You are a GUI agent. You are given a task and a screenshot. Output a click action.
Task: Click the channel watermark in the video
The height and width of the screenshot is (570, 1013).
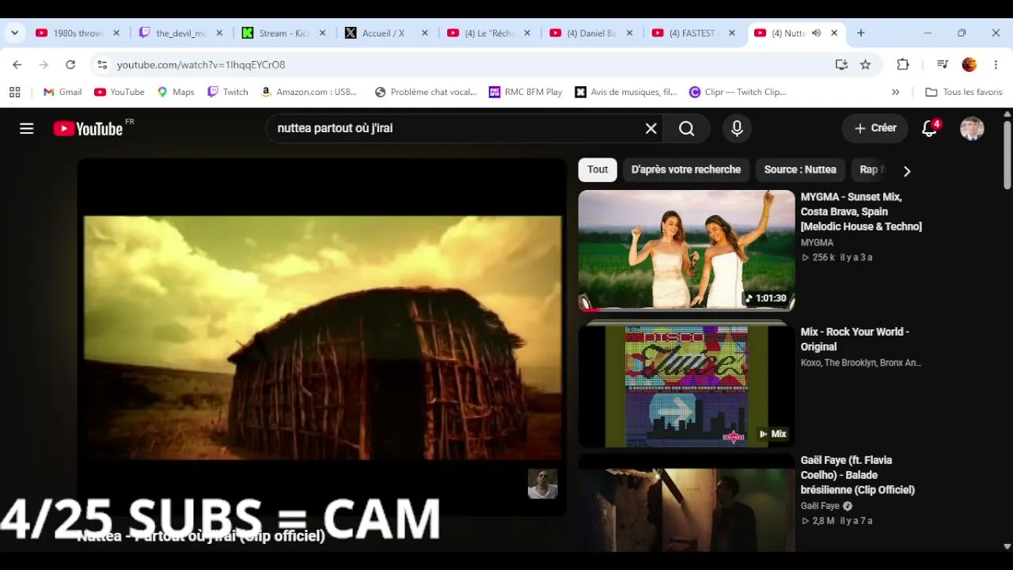pyautogui.click(x=543, y=484)
